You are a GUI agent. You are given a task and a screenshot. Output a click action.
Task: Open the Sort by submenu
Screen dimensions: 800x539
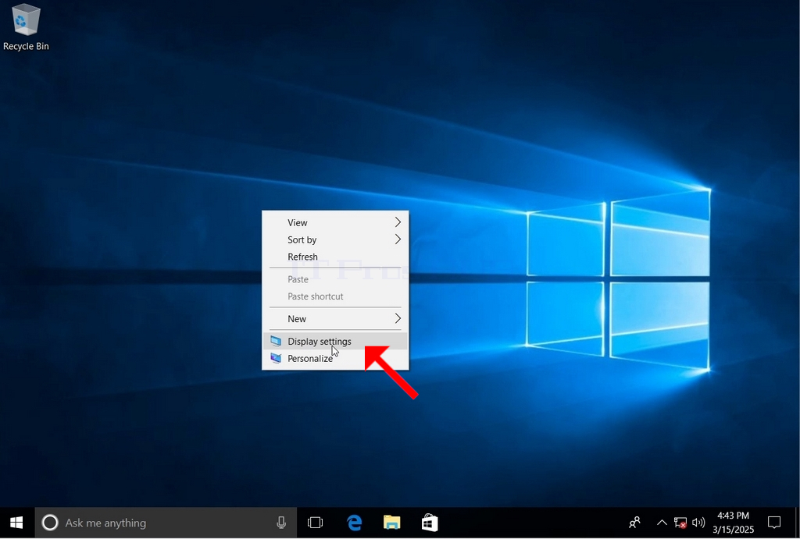point(335,240)
